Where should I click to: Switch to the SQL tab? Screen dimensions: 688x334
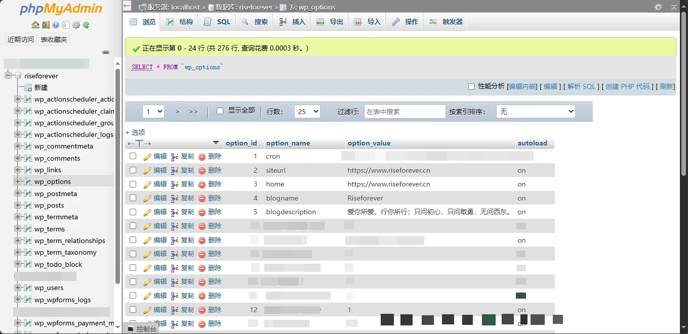[x=217, y=22]
